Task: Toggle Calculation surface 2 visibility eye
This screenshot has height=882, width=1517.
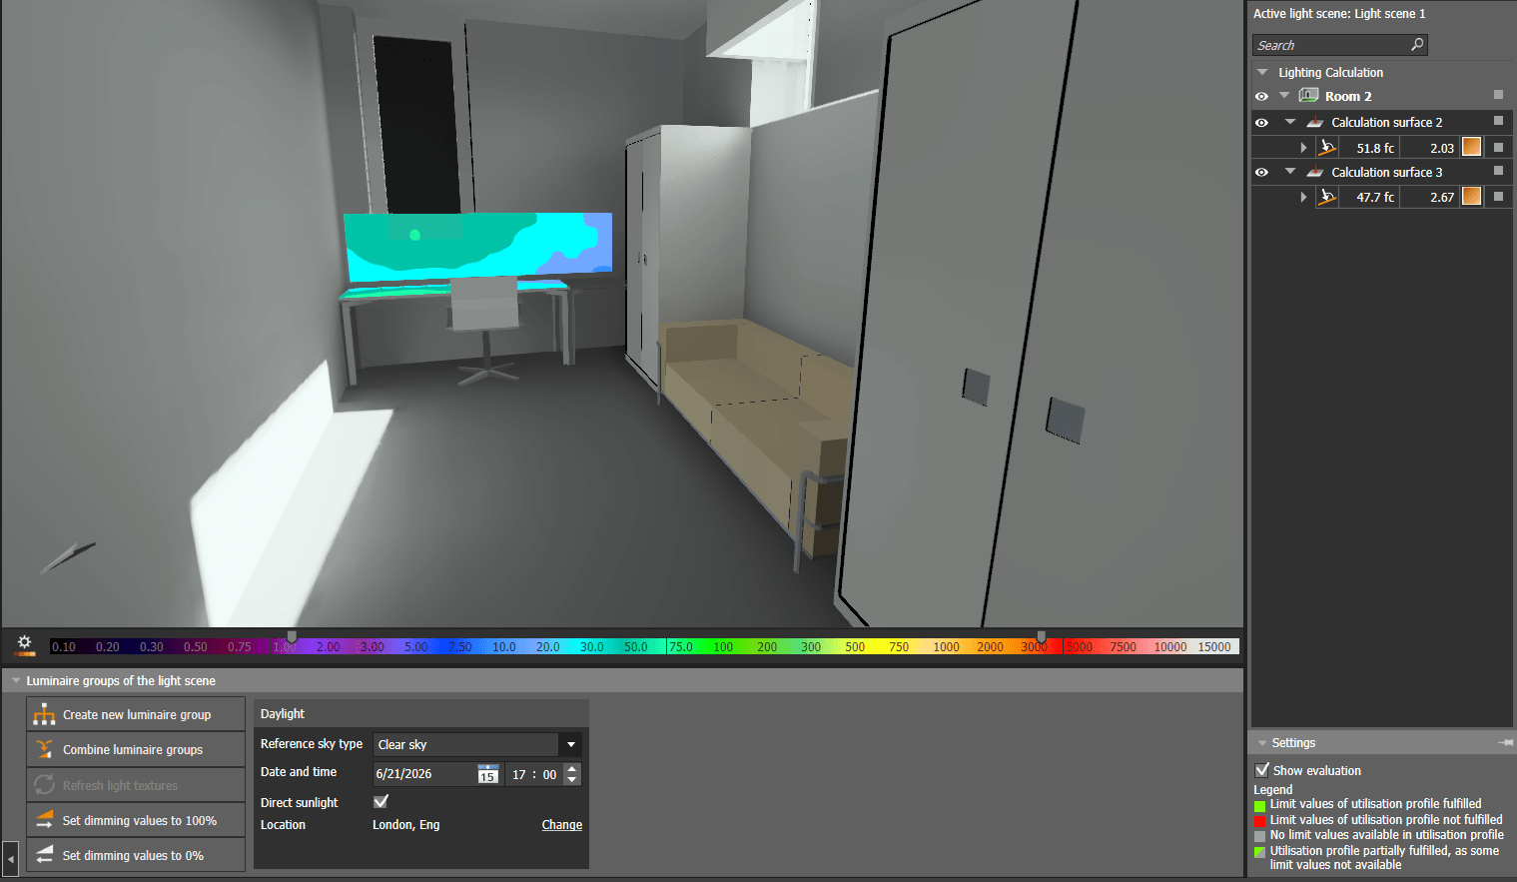Action: pos(1261,123)
